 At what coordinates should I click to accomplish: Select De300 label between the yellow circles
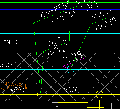(70, 90)
